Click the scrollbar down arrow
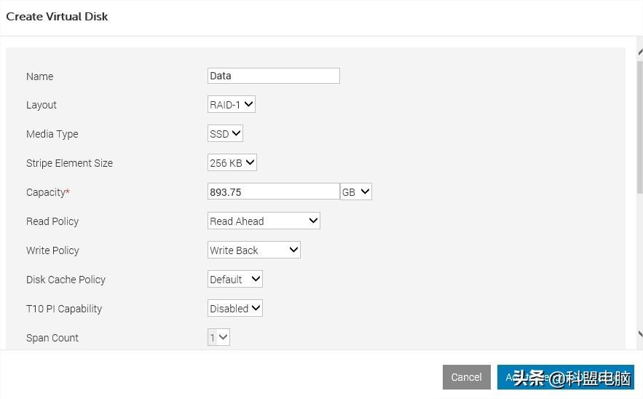 [x=639, y=334]
